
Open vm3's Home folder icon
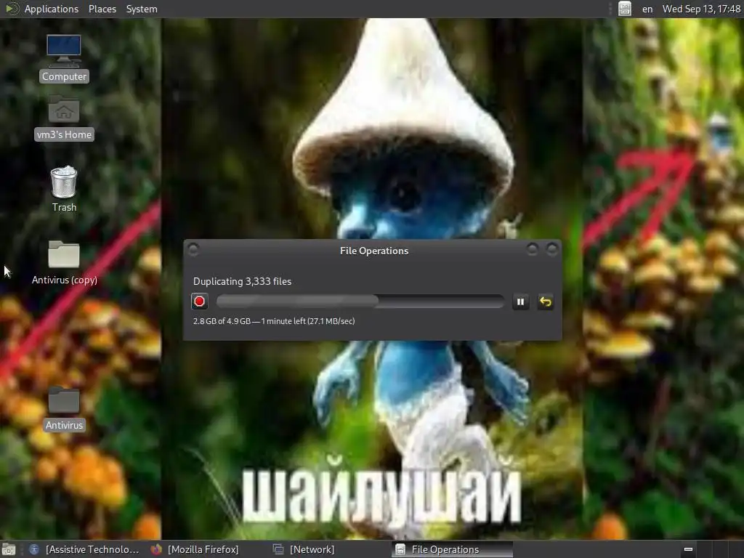tap(64, 117)
